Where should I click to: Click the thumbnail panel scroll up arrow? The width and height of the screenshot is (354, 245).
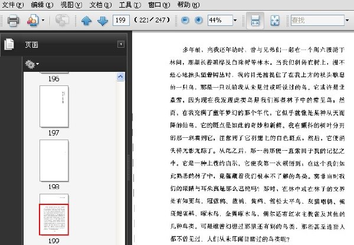pos(120,77)
